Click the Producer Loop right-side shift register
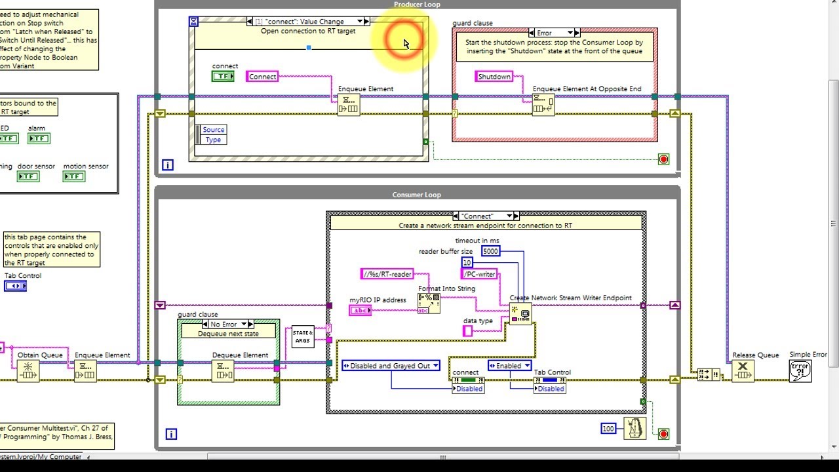The height and width of the screenshot is (472, 839). 674,113
